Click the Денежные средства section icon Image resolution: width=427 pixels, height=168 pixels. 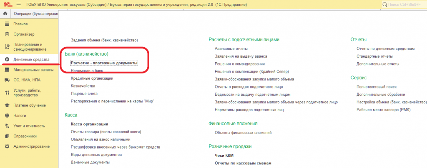(8, 59)
